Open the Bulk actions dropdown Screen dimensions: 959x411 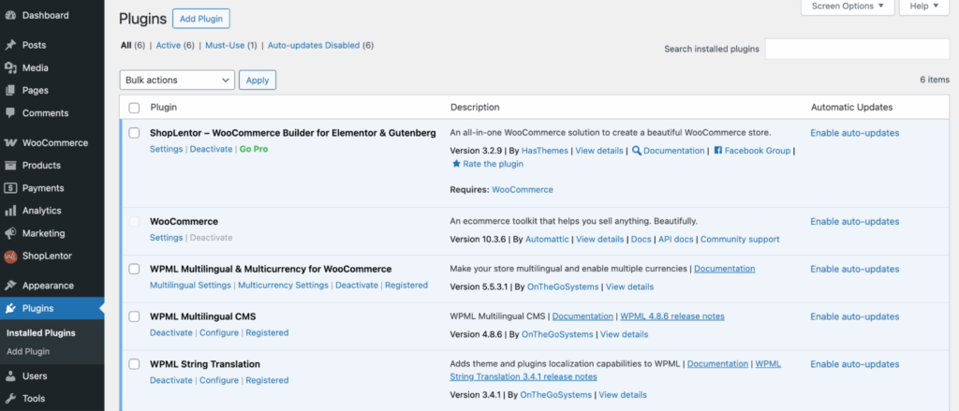pyautogui.click(x=177, y=81)
